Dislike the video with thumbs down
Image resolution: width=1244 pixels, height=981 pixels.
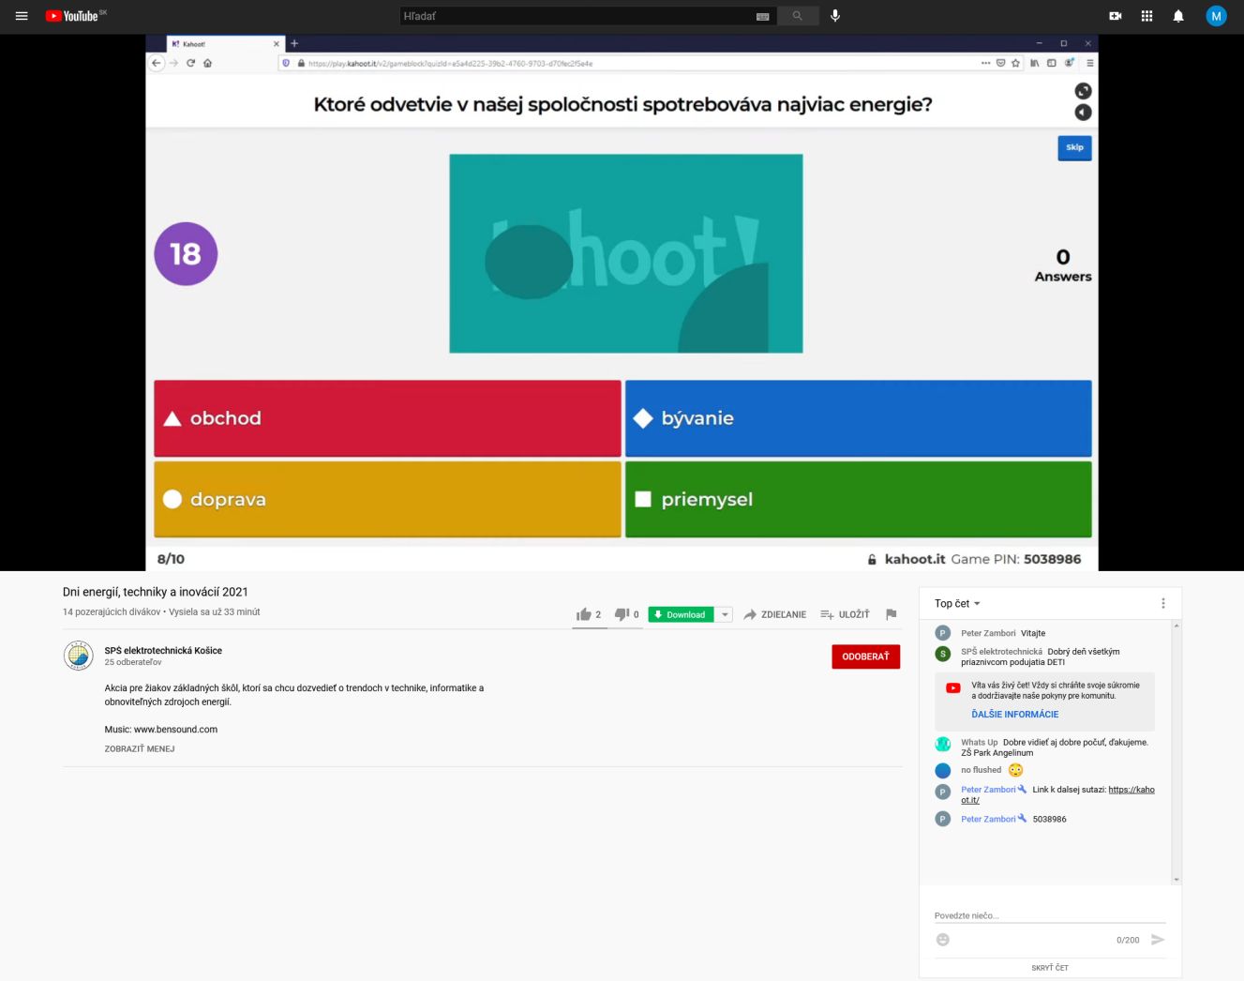tap(622, 614)
